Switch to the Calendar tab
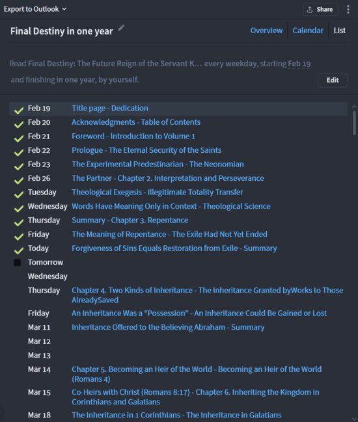This screenshot has height=422, width=358. (308, 31)
